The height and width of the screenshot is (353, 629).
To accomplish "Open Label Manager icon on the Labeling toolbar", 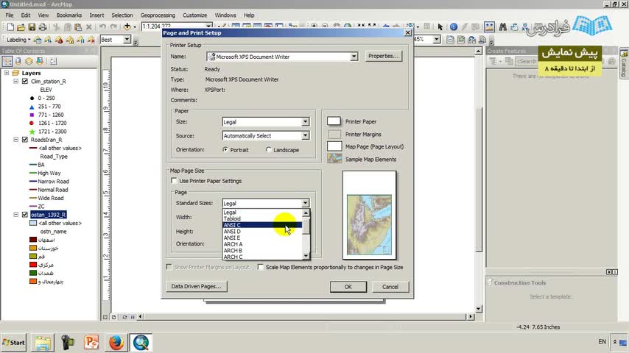I will coord(38,40).
